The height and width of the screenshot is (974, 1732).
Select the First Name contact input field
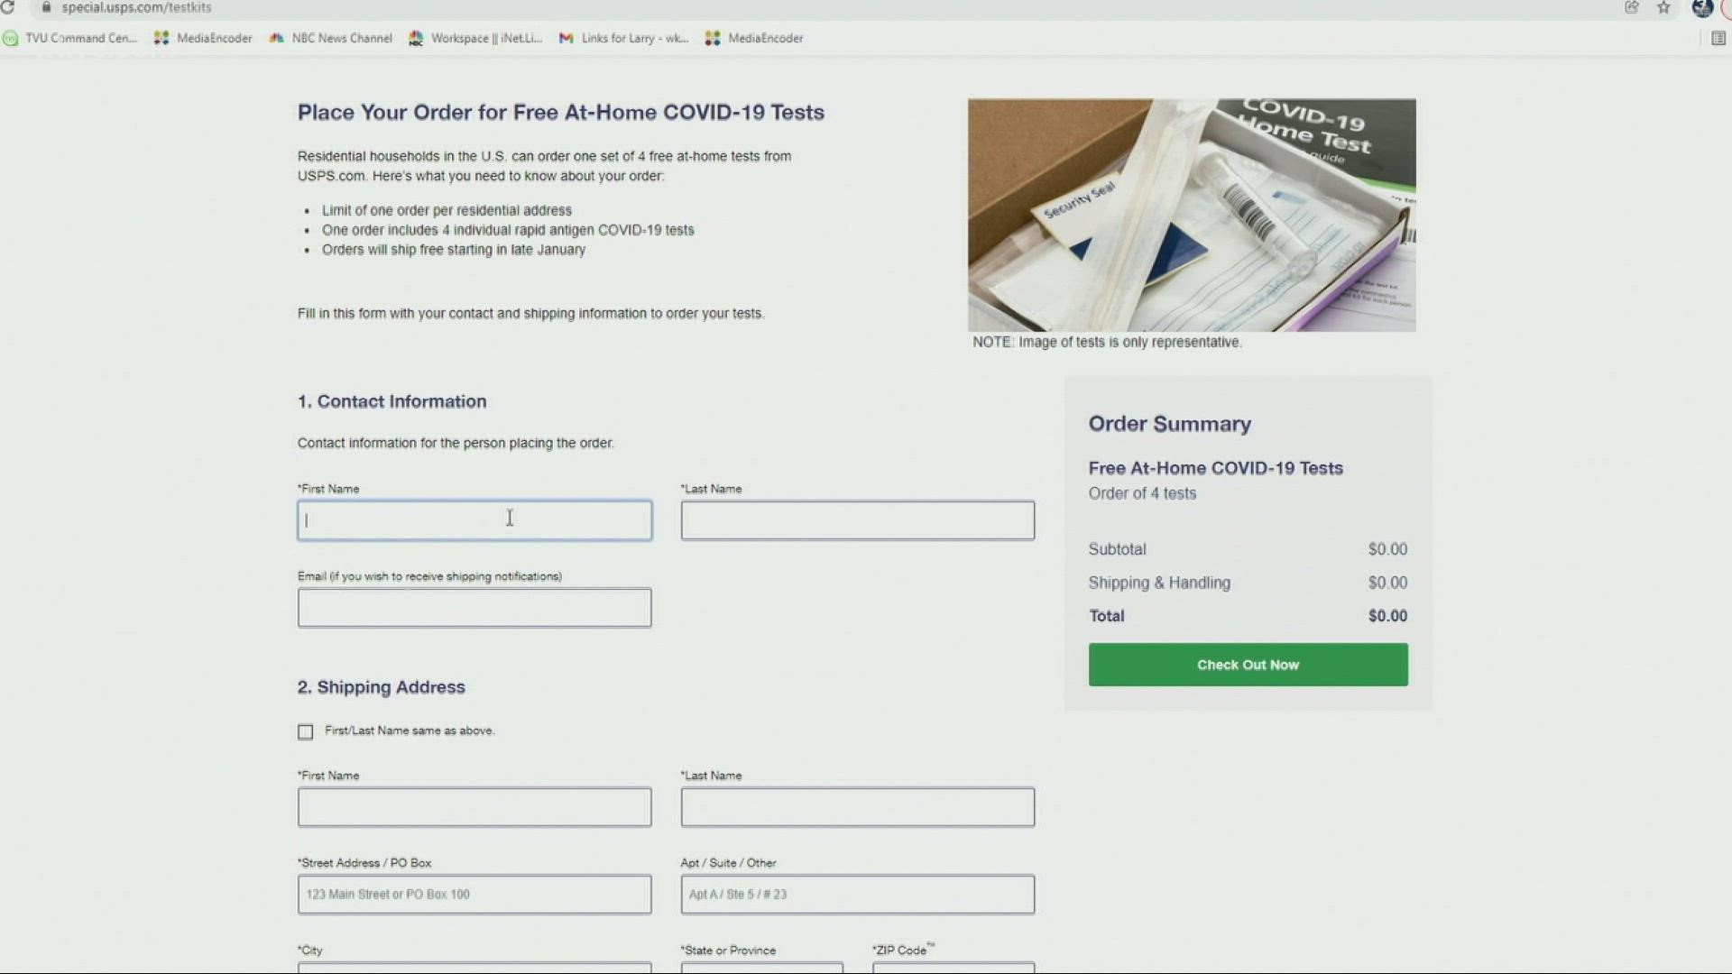474,519
